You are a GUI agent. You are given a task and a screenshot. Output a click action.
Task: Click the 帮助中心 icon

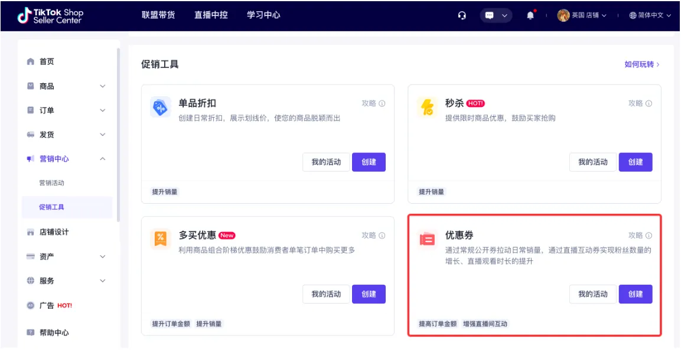click(x=30, y=332)
